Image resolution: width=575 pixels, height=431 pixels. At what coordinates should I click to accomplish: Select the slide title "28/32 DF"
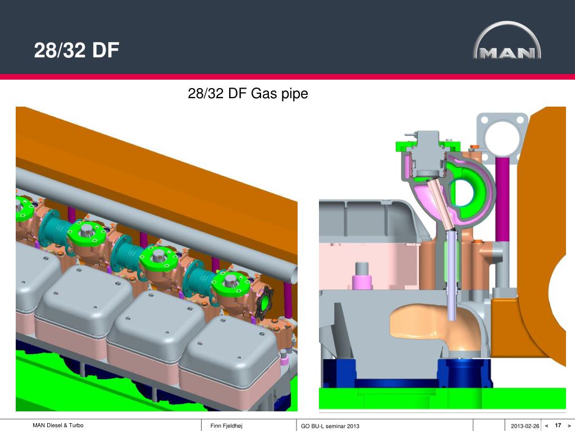(76, 50)
